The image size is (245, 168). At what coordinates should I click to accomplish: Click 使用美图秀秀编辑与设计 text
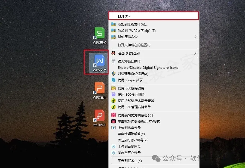click(x=136, y=115)
